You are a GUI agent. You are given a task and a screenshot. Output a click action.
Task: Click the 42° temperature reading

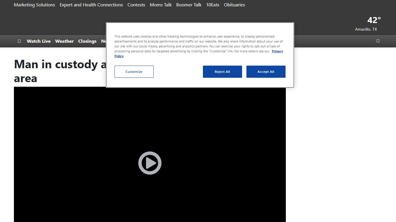pos(374,20)
